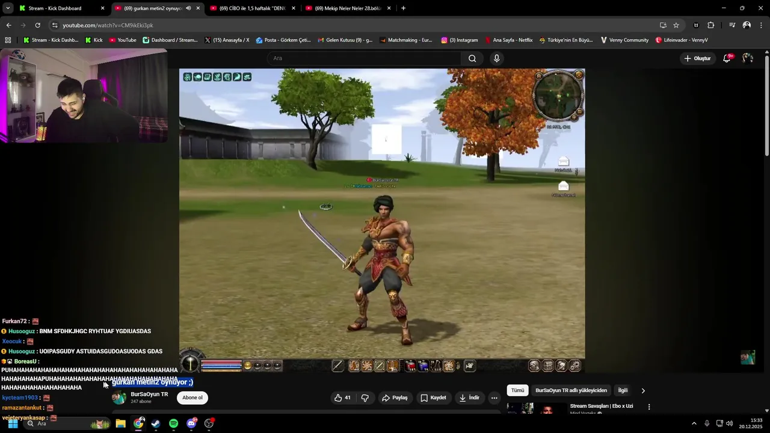This screenshot has width=770, height=433.
Task: Click the YouTube Ara search field
Action: pos(364,58)
